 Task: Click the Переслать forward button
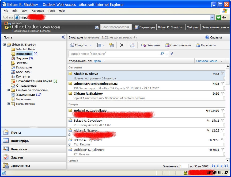[206, 45]
